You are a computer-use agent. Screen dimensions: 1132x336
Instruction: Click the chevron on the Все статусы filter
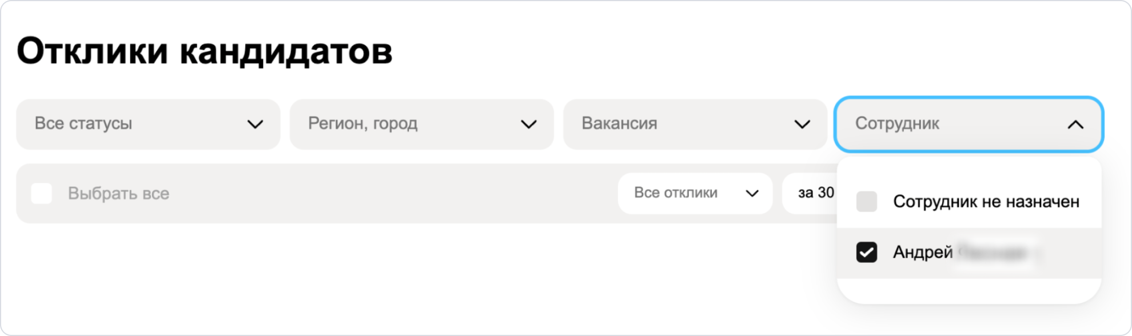click(256, 124)
